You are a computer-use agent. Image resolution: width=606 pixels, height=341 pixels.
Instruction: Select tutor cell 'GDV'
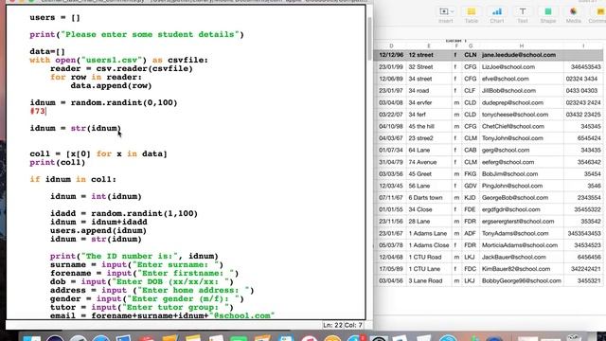click(471, 186)
